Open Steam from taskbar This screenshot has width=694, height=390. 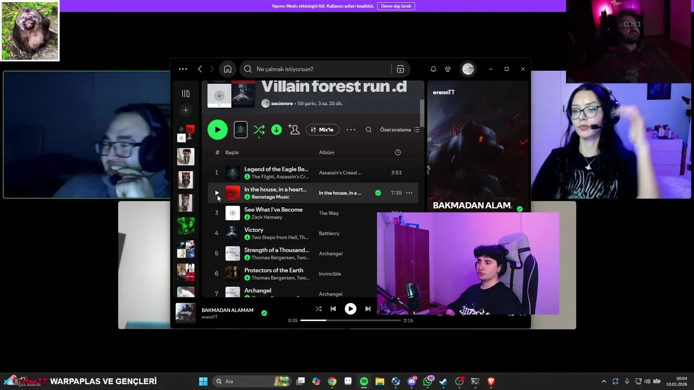[444, 381]
